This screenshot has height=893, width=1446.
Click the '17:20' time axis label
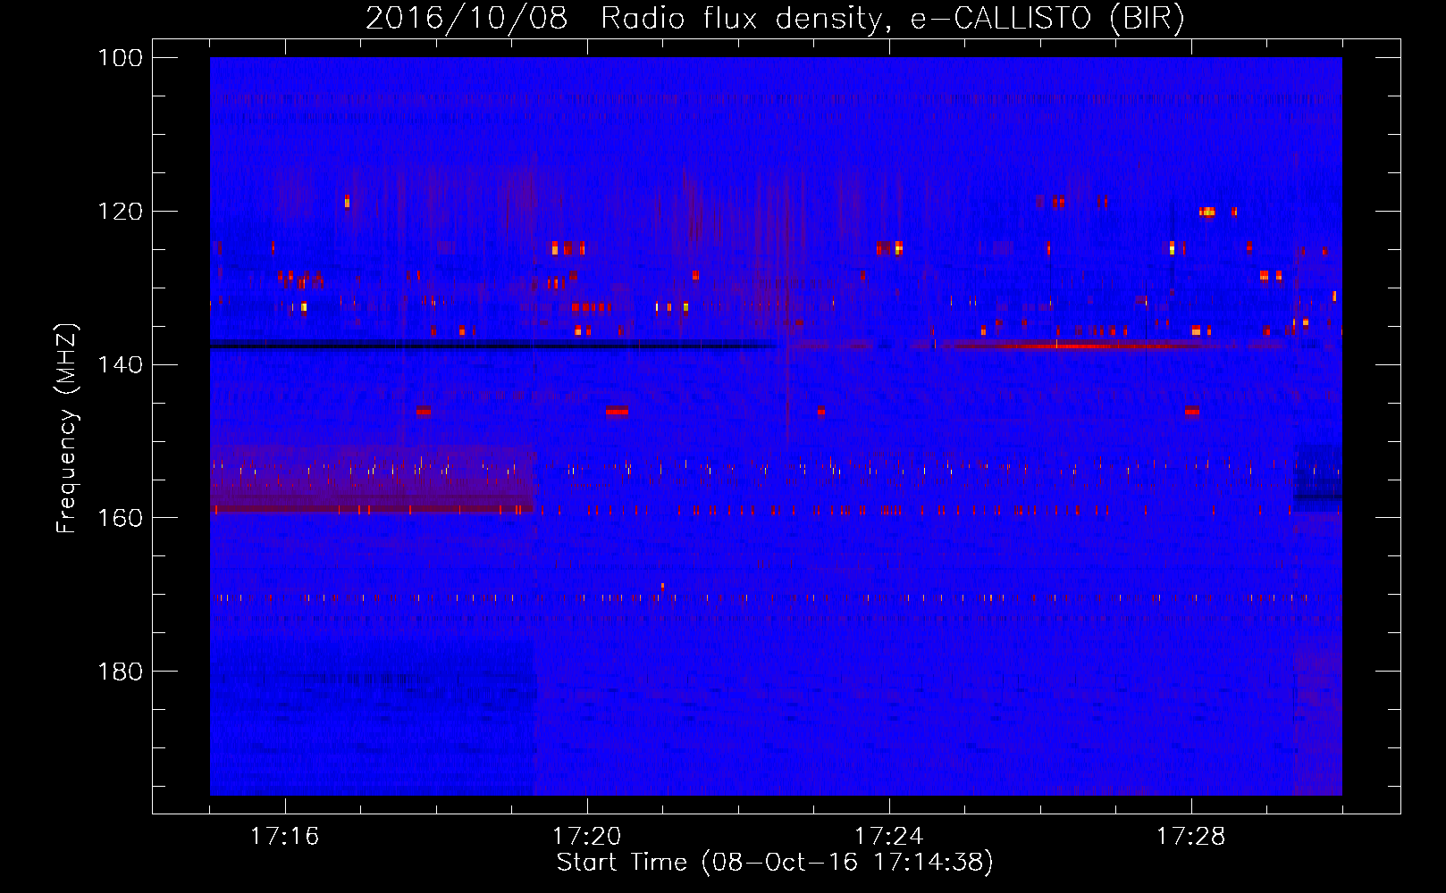(x=587, y=837)
